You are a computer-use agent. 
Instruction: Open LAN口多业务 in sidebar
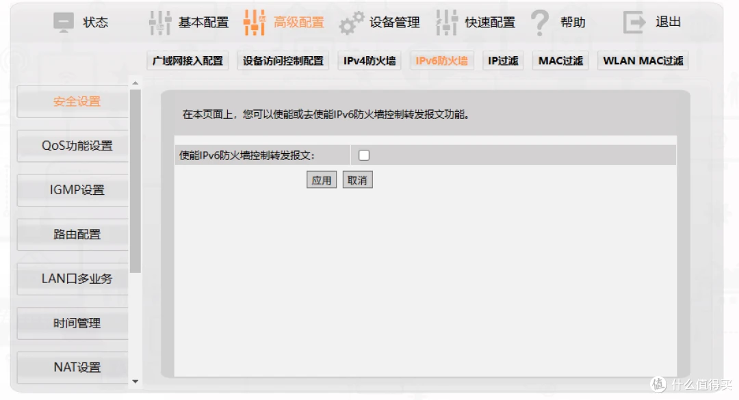[73, 278]
